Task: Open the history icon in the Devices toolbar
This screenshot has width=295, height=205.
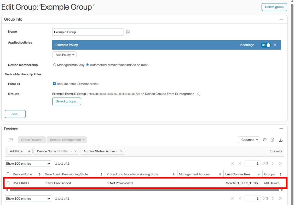Action: point(265,140)
